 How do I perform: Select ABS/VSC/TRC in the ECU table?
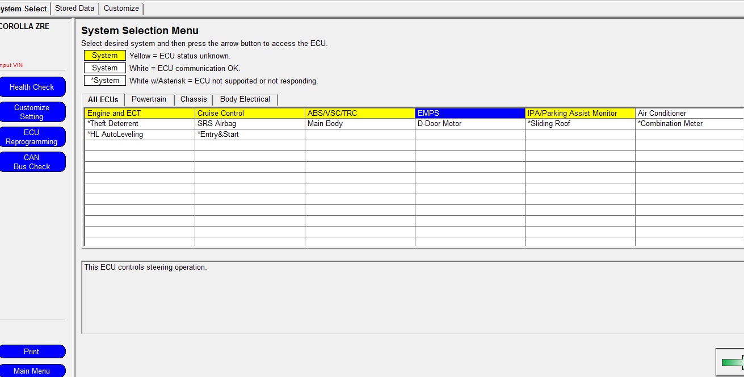360,114
